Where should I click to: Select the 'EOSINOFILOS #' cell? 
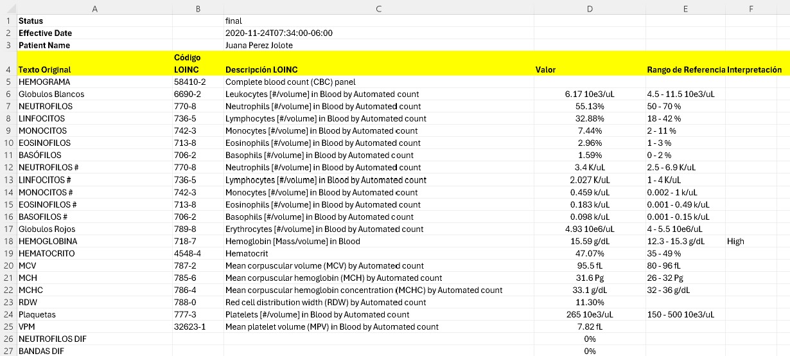click(94, 204)
